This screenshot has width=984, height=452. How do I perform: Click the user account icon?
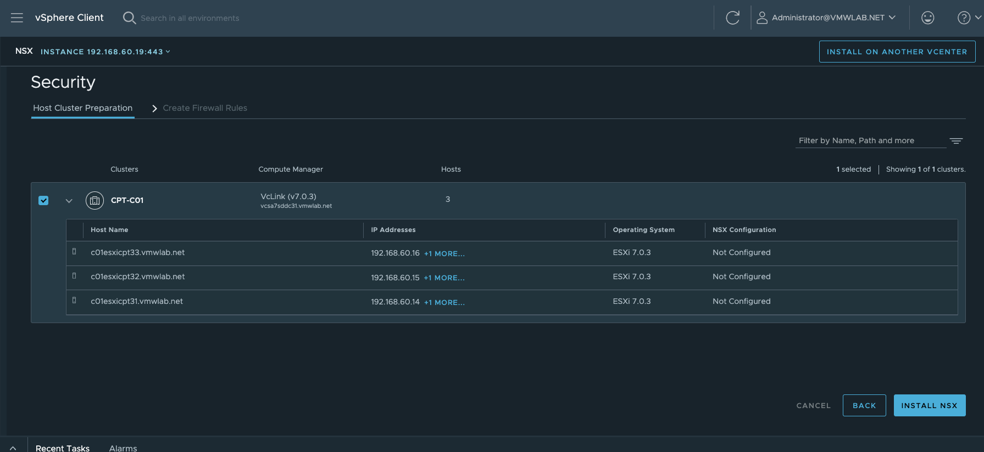(762, 18)
